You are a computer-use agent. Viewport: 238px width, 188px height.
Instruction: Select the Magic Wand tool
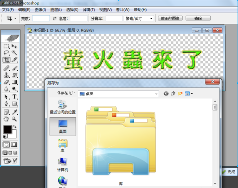[14, 53]
